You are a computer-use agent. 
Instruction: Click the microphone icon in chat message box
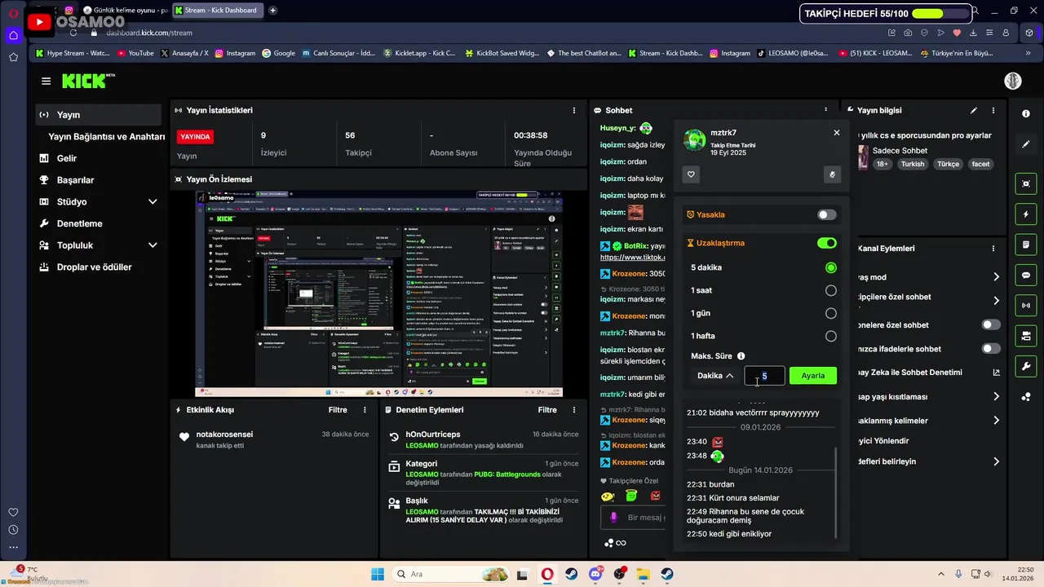pos(615,517)
